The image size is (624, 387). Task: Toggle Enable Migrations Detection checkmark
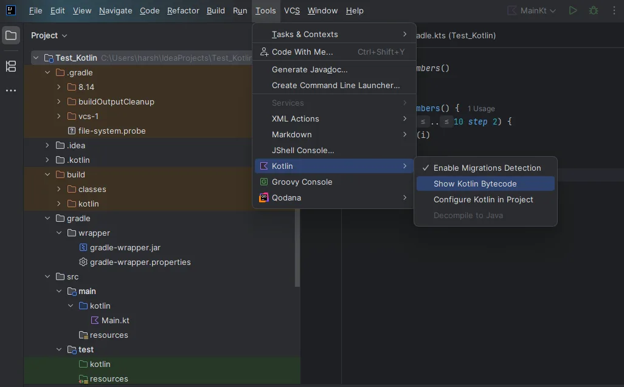pos(425,168)
